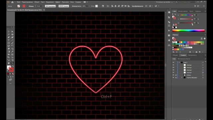Click the Обводка label in control bar
The width and height of the screenshot is (213, 120).
pyautogui.click(x=31, y=6)
